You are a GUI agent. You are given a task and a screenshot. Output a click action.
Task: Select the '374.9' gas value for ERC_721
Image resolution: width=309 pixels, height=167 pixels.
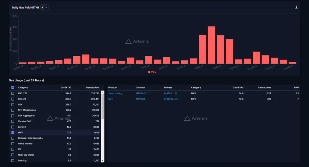point(68,94)
